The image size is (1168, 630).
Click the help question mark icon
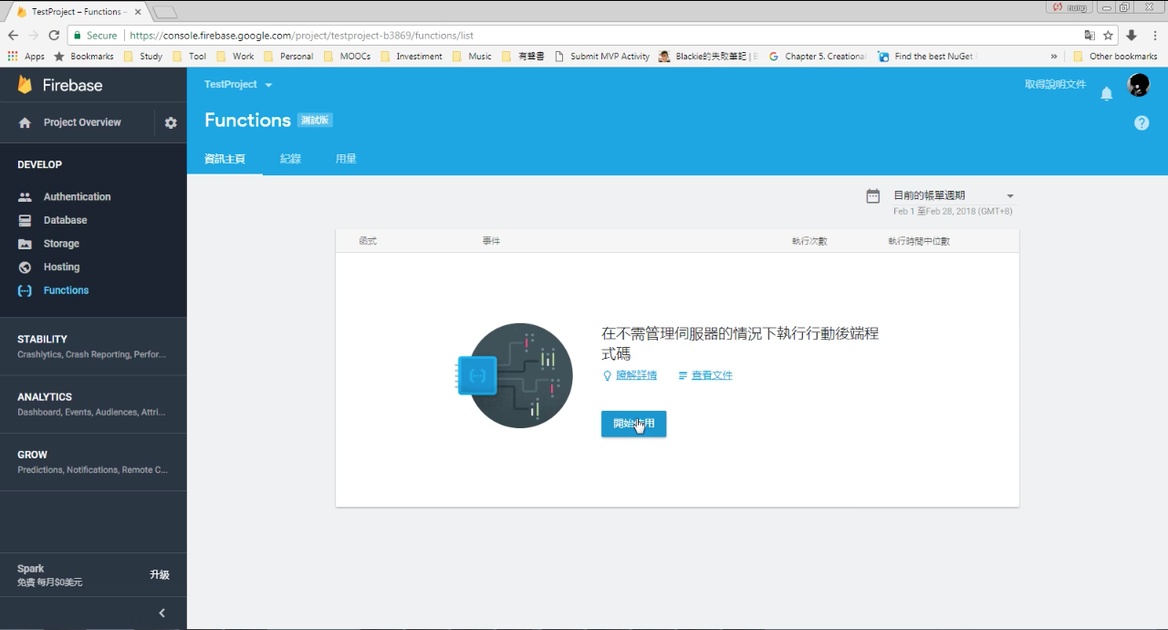pyautogui.click(x=1142, y=122)
